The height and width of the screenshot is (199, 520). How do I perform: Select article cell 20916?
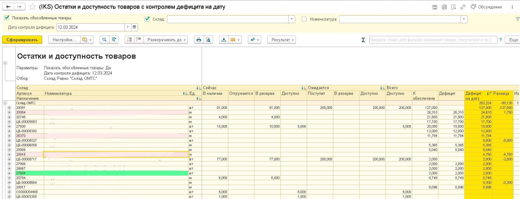coord(29,154)
